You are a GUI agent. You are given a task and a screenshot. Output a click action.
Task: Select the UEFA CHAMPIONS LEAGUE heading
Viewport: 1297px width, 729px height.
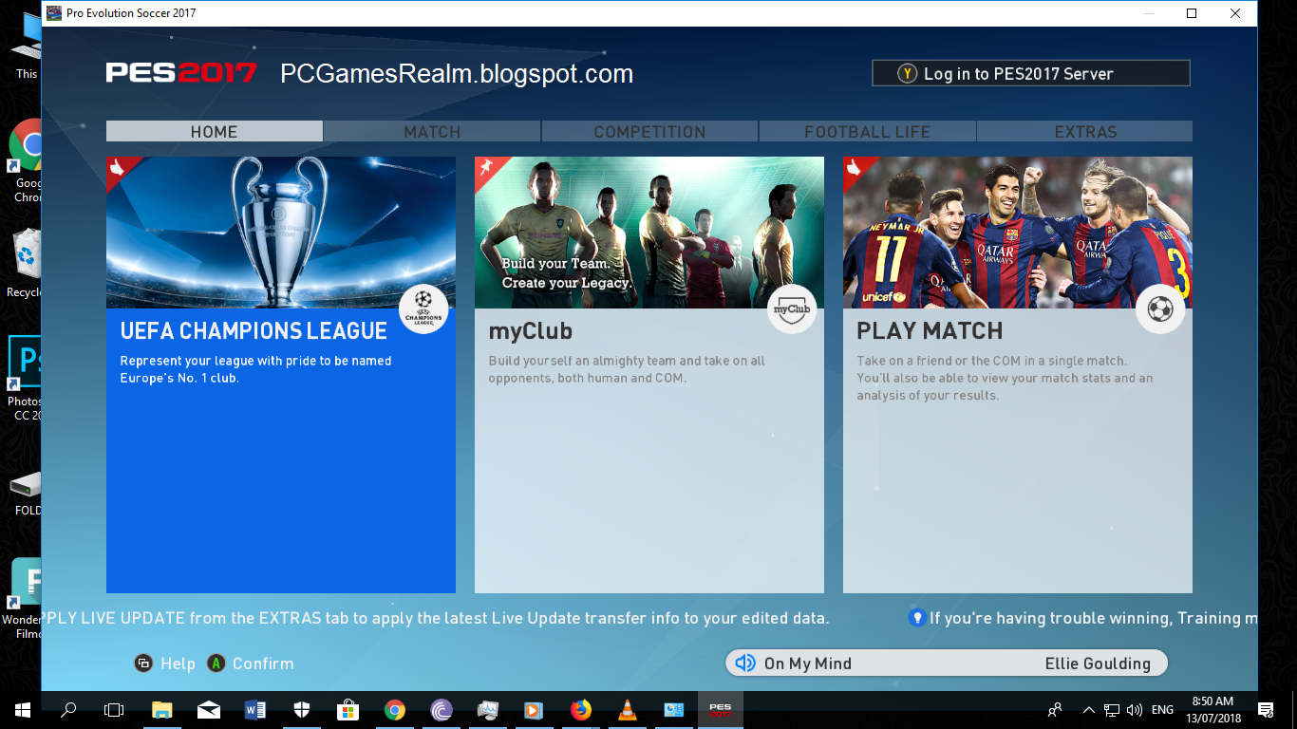(x=254, y=331)
